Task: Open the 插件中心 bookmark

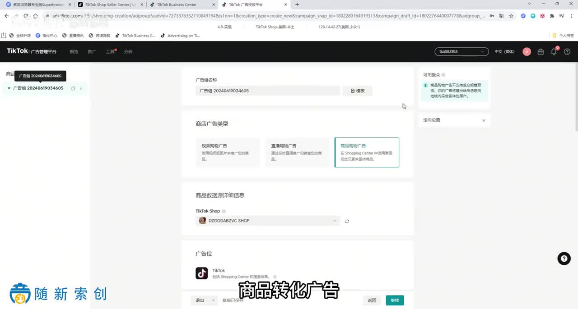Action: coord(47,36)
